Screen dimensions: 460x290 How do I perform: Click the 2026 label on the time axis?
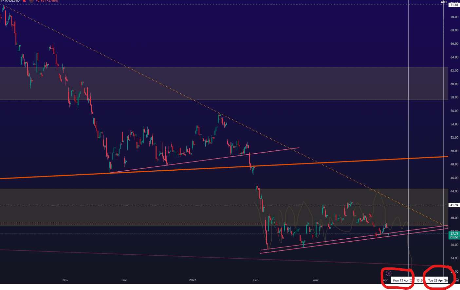coord(193,280)
